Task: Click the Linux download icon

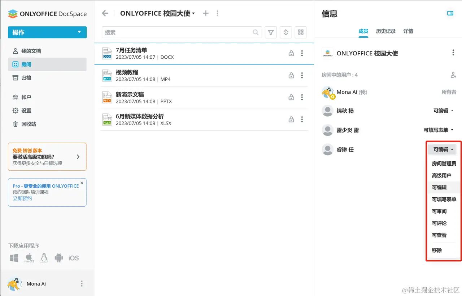Action: click(x=44, y=258)
